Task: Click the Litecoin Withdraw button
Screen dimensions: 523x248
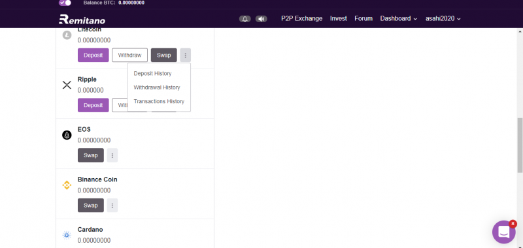Action: (x=129, y=55)
